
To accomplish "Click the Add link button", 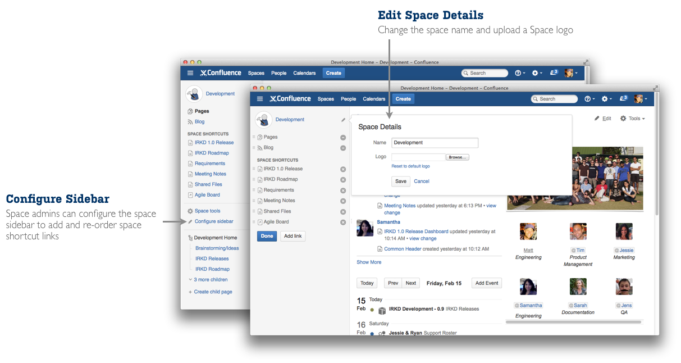I will [293, 236].
